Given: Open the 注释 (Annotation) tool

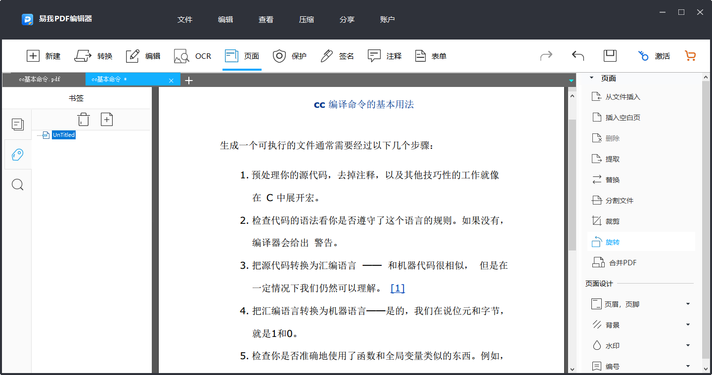Looking at the screenshot, I should pyautogui.click(x=385, y=56).
